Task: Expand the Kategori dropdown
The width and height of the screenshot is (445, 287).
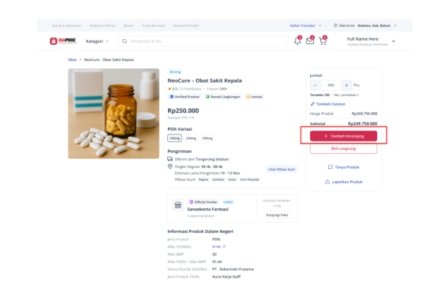Action: point(98,41)
